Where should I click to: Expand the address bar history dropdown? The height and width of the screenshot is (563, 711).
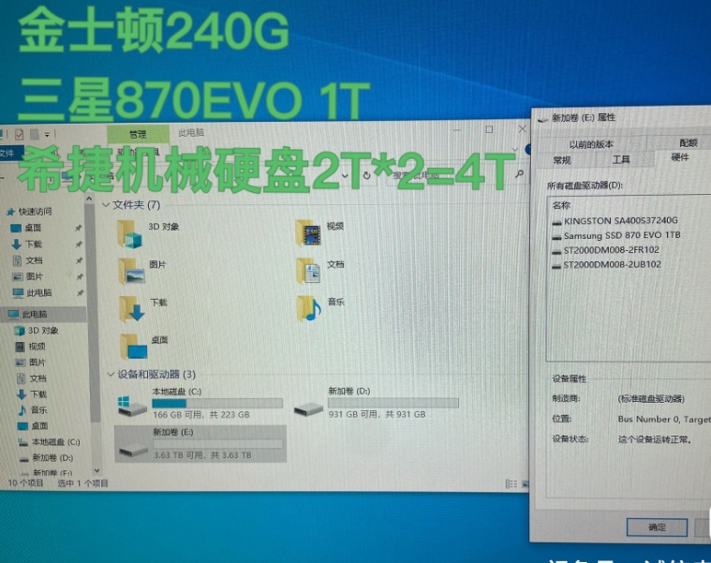pos(345,175)
